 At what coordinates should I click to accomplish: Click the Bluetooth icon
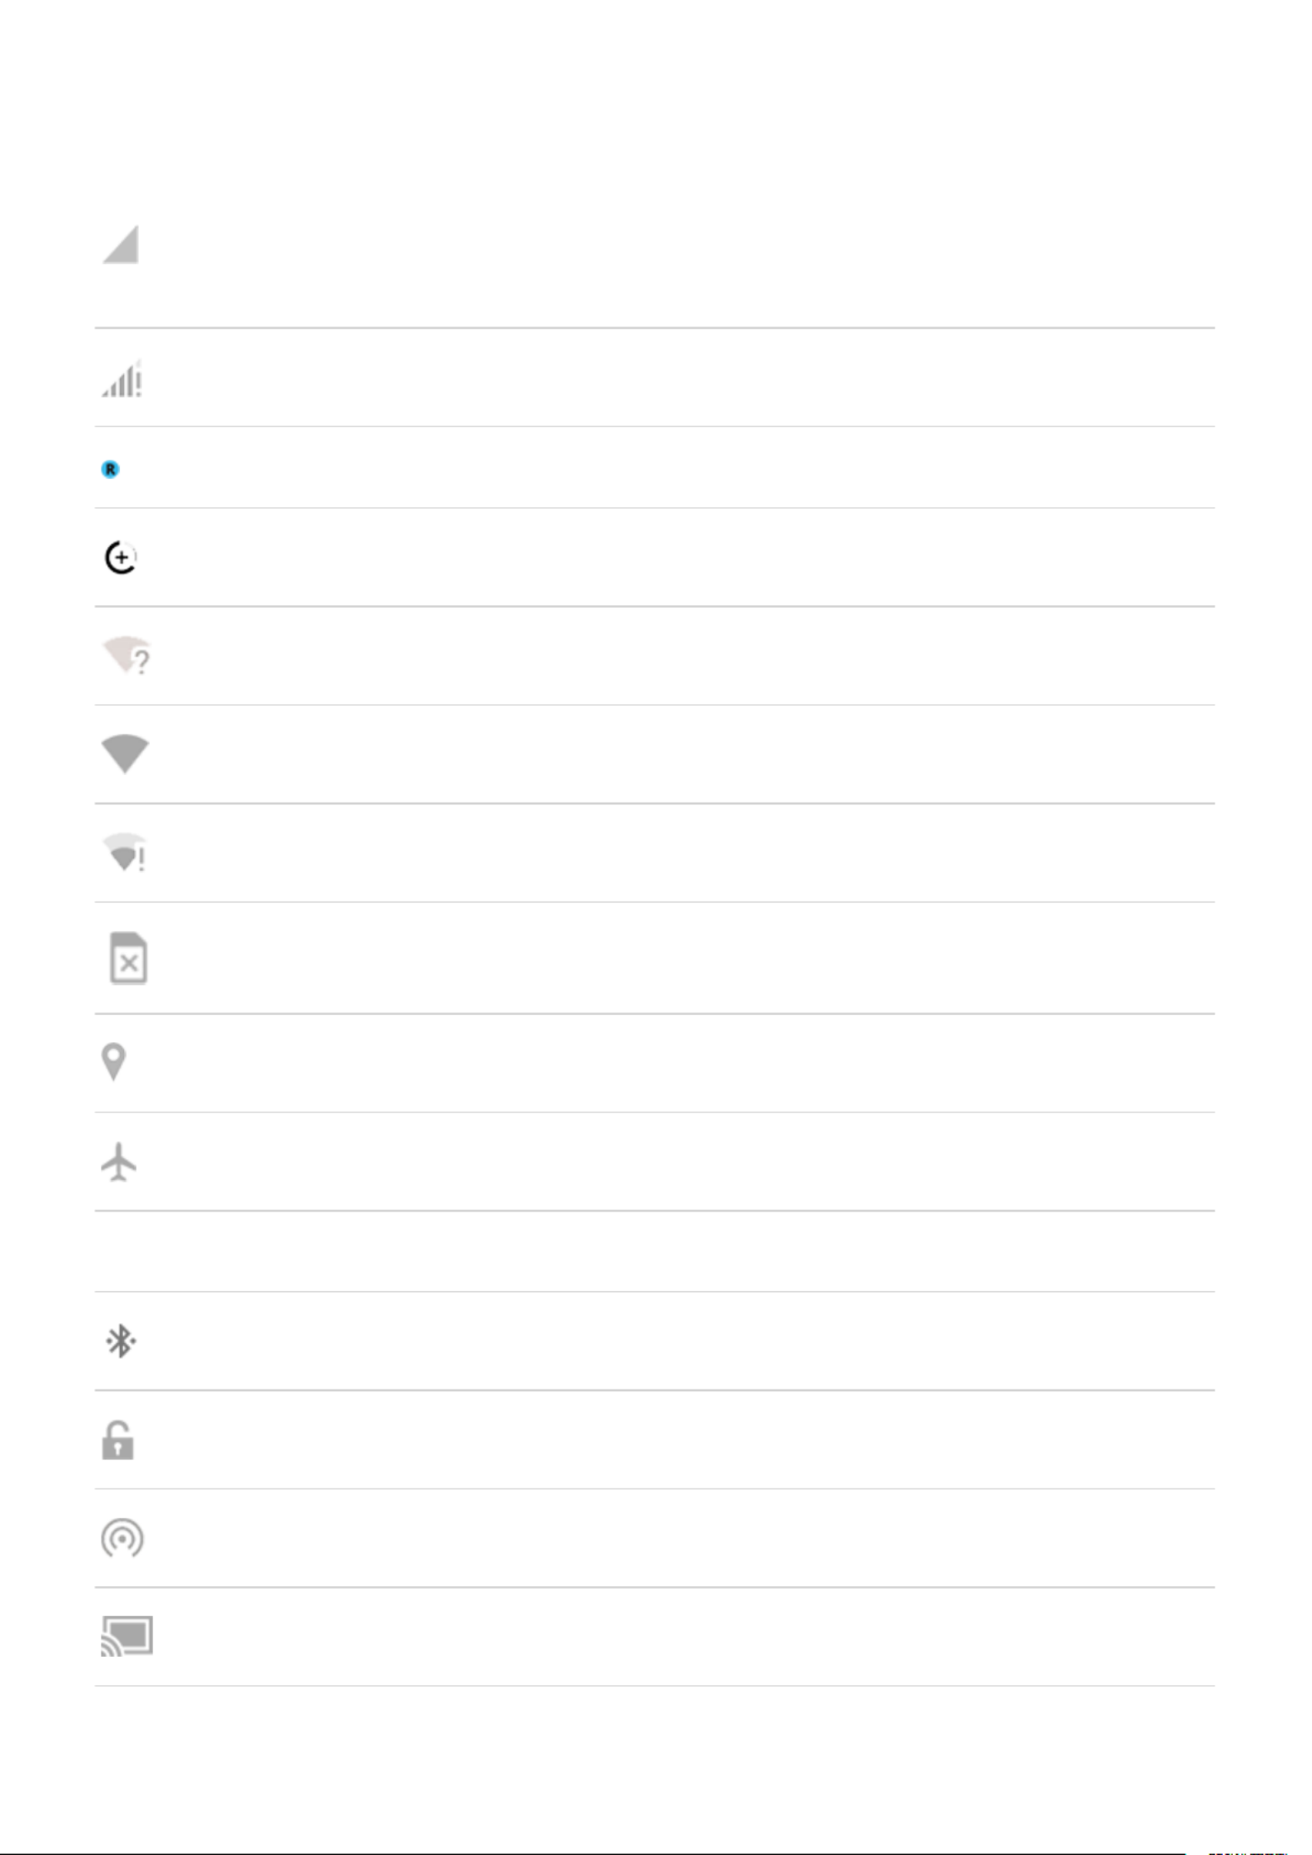coord(121,1340)
